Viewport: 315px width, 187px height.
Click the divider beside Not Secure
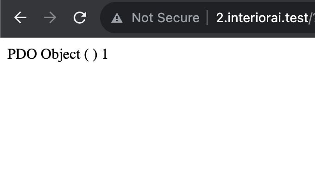click(207, 18)
